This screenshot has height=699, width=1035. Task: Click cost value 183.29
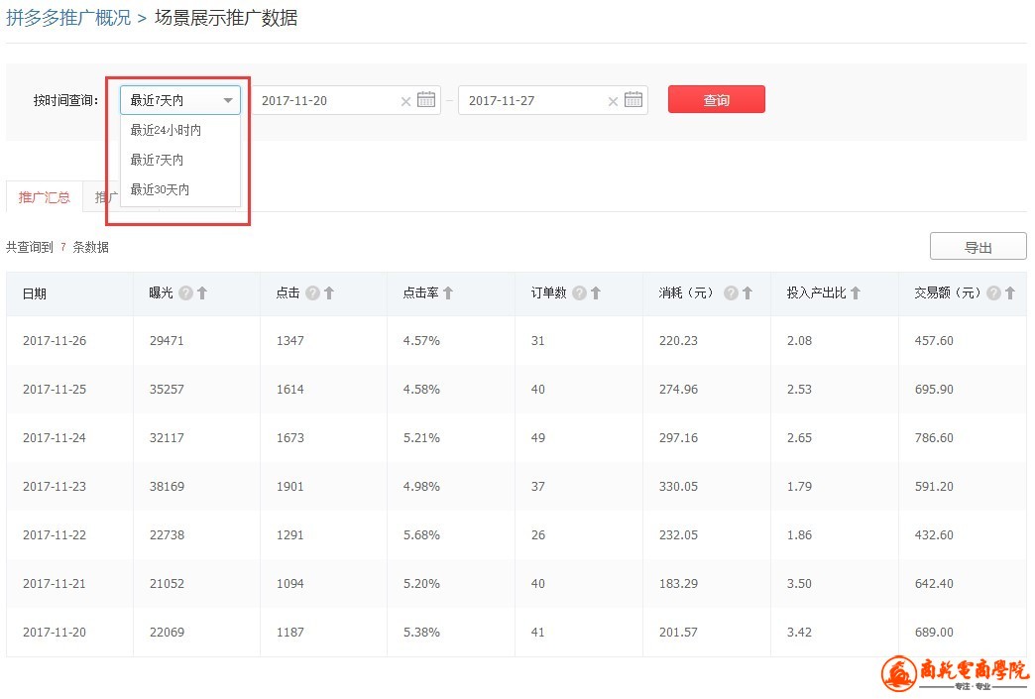(678, 583)
